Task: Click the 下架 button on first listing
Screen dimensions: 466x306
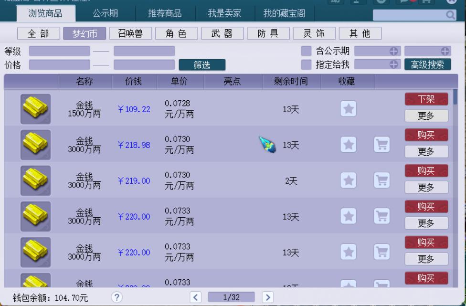Action: pos(426,99)
